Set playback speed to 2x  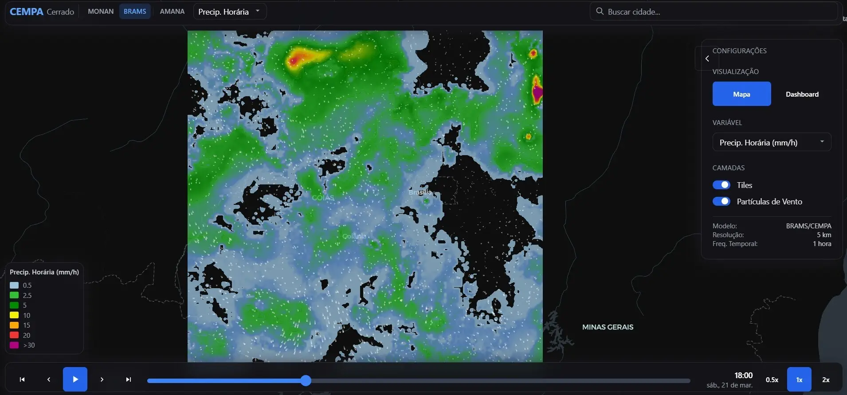tap(826, 379)
